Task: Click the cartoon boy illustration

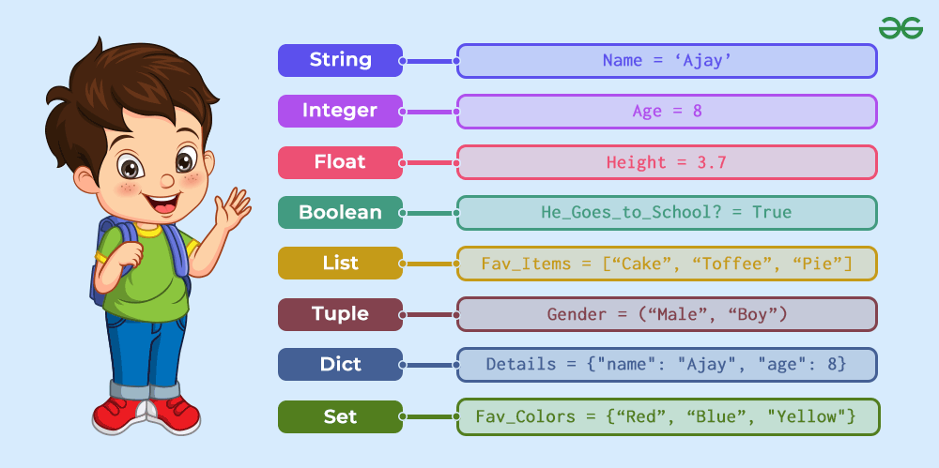Action: click(x=147, y=236)
